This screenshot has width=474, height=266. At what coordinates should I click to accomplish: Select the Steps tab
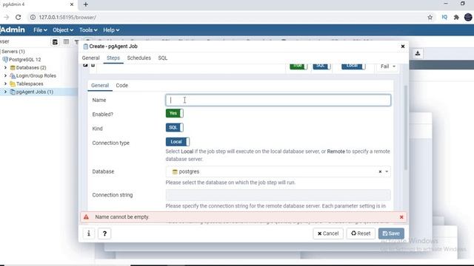click(x=113, y=58)
